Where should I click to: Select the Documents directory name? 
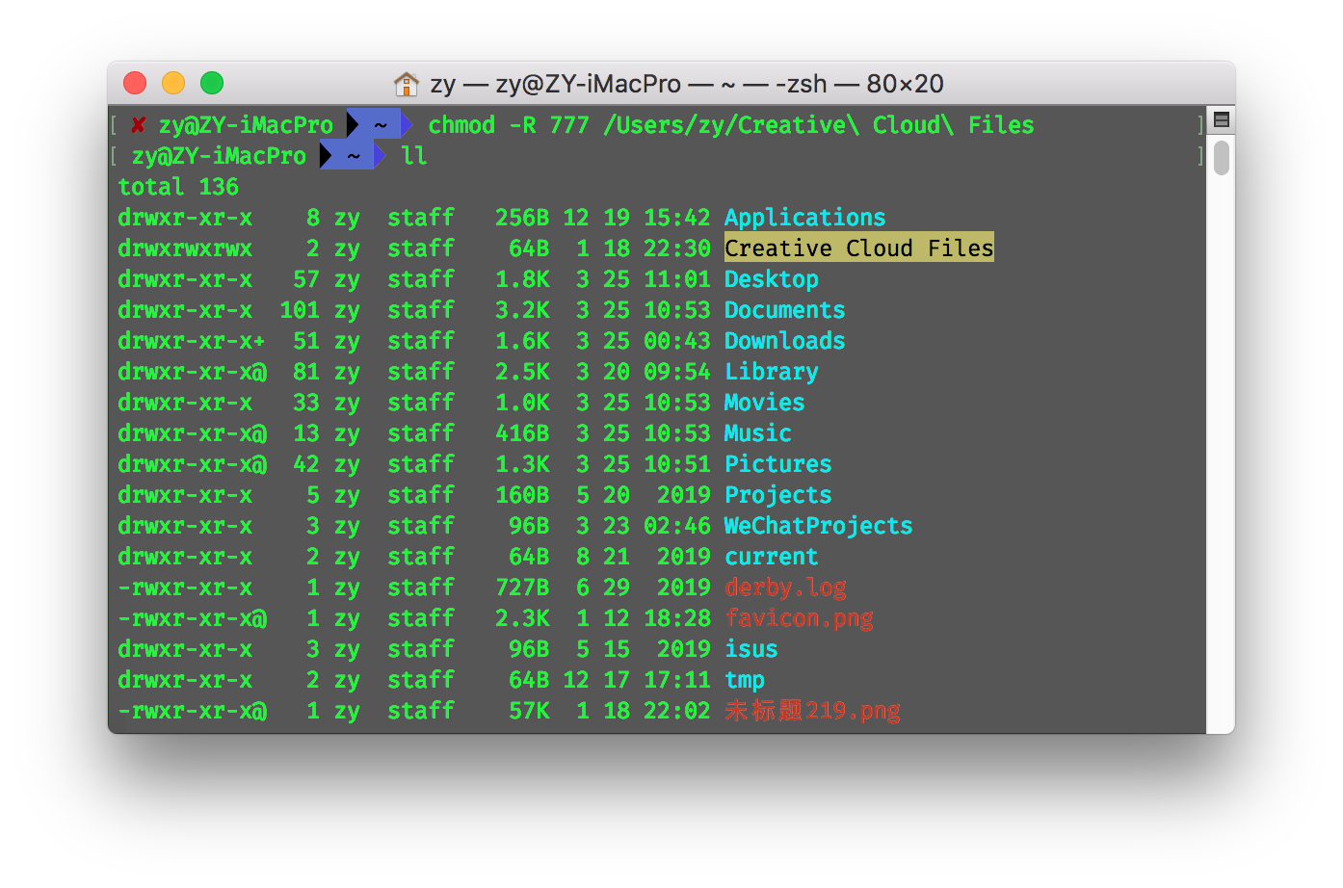pos(785,310)
